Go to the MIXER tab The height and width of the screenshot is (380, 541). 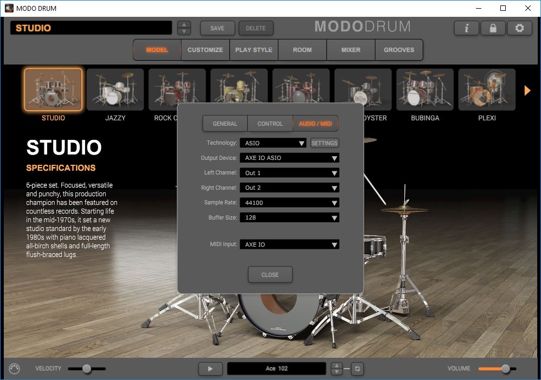tap(351, 50)
